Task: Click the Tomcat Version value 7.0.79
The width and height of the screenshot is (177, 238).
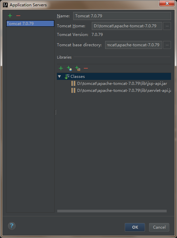Action: pos(97,35)
